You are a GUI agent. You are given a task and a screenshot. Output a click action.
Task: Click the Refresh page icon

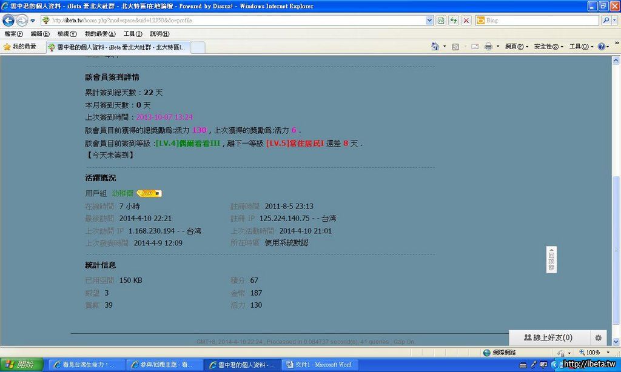453,20
